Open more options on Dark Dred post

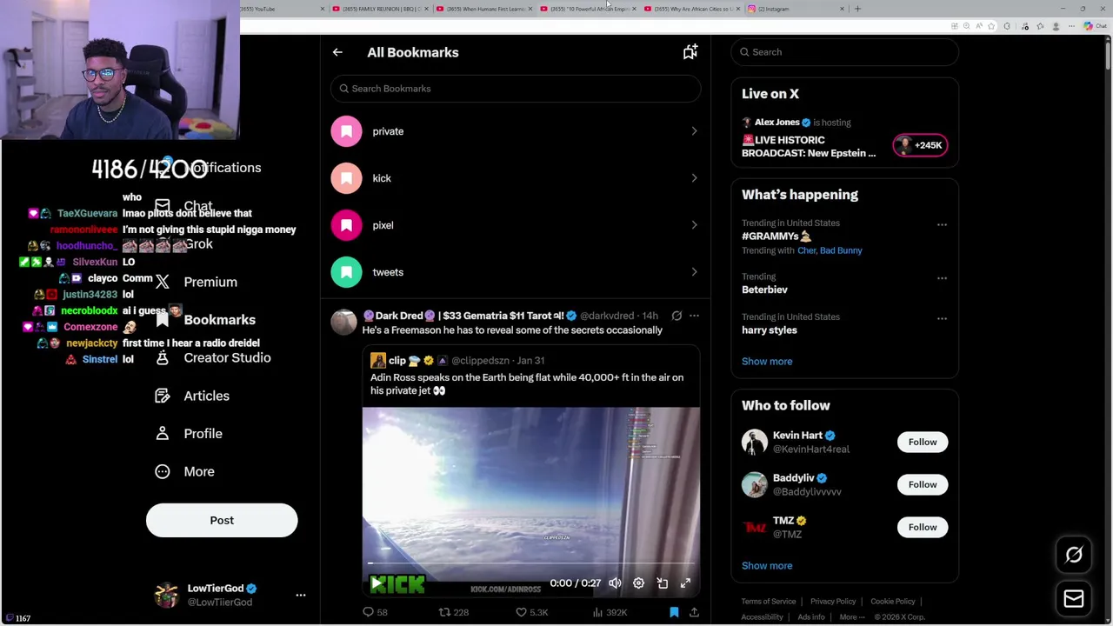694,316
